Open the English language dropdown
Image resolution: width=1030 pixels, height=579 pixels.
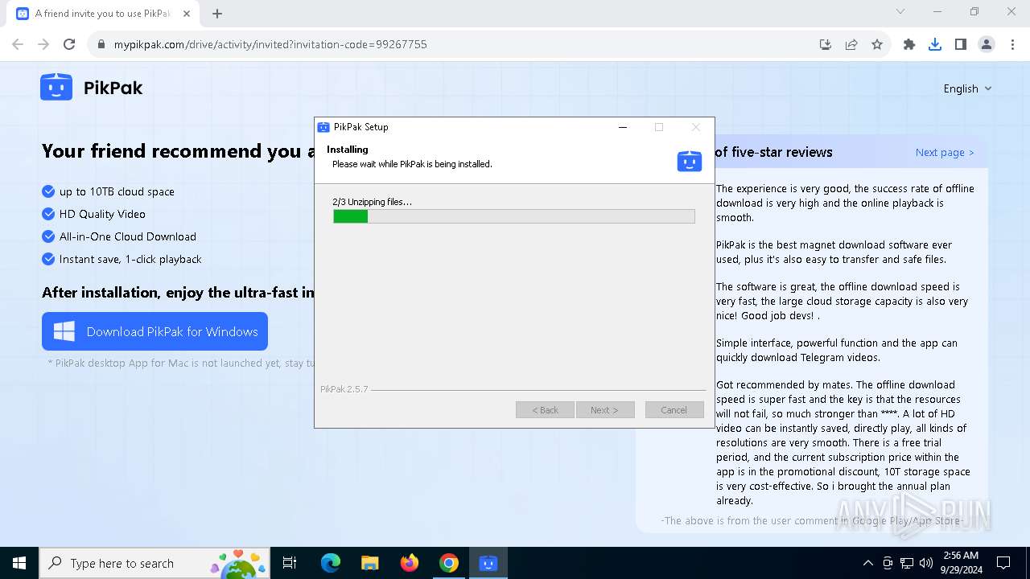[967, 88]
